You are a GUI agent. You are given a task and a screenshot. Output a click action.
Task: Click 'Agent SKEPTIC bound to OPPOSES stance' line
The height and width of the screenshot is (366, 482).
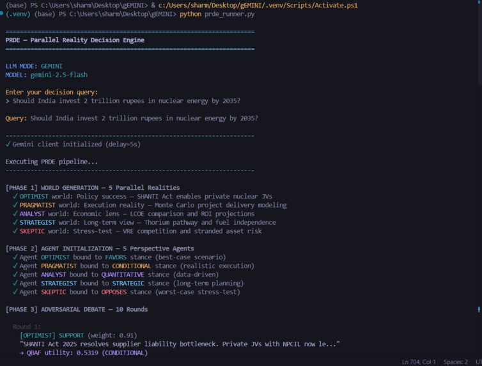(127, 292)
